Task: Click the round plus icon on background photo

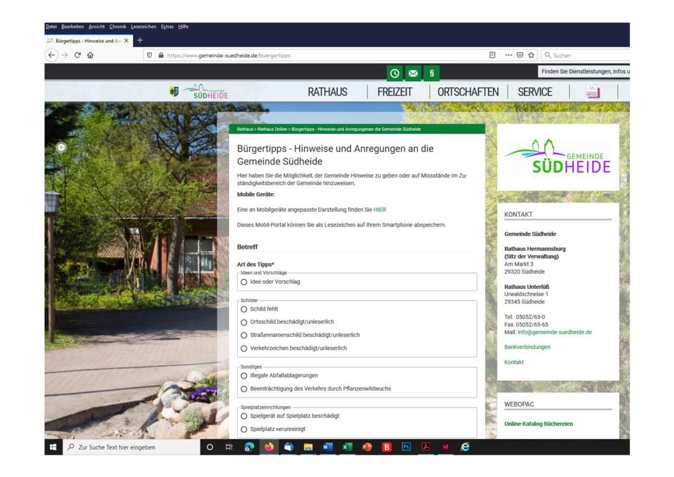Action: (x=61, y=148)
